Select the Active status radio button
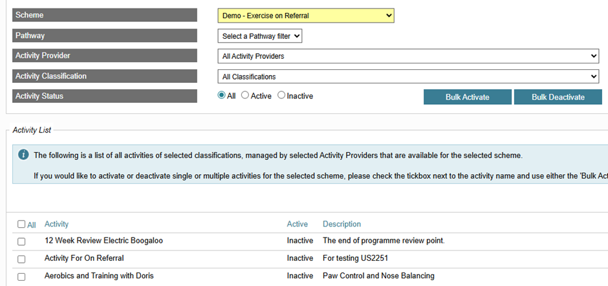Viewport: 608px width, 286px height. click(245, 96)
